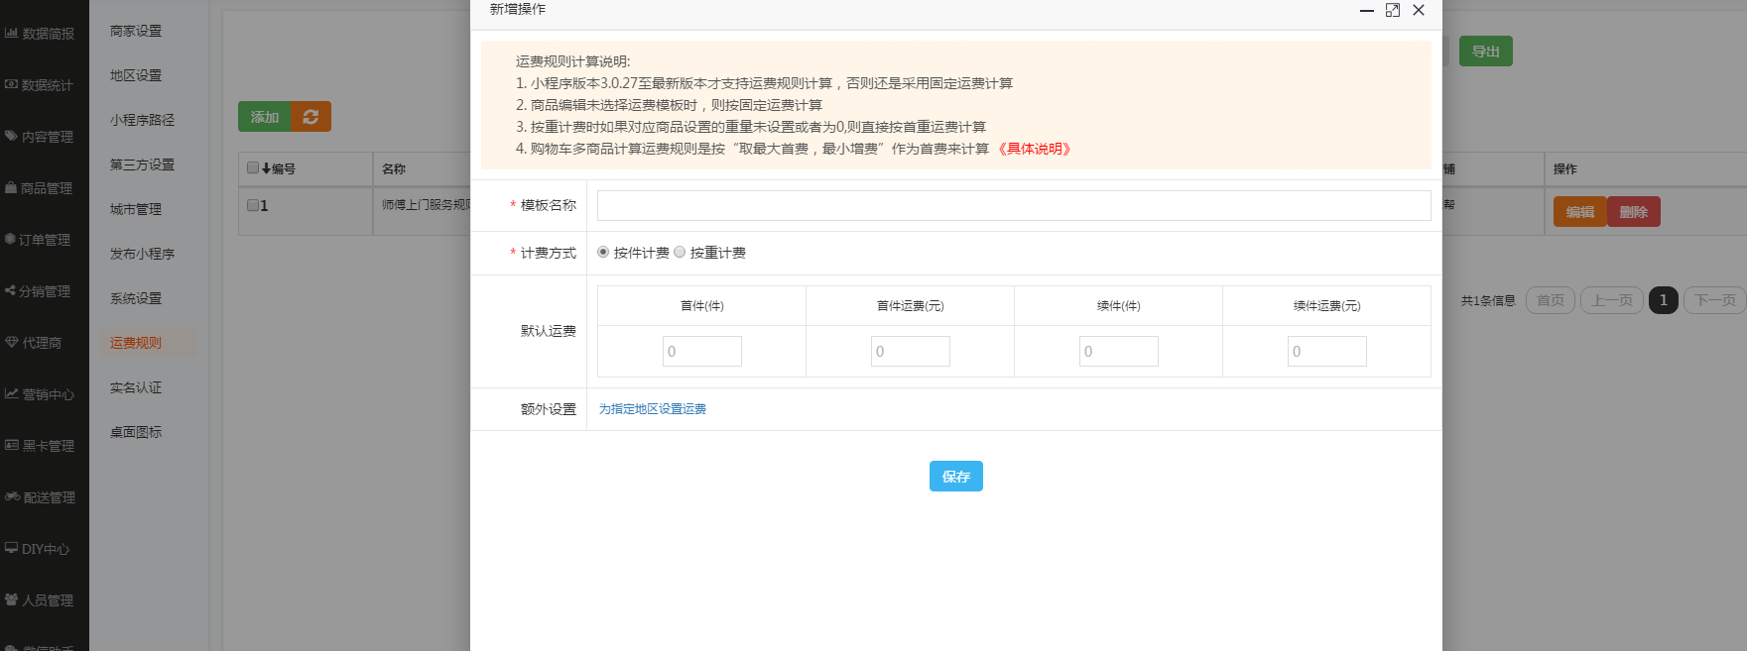Open 城市管理 in the settings submenu

click(136, 209)
